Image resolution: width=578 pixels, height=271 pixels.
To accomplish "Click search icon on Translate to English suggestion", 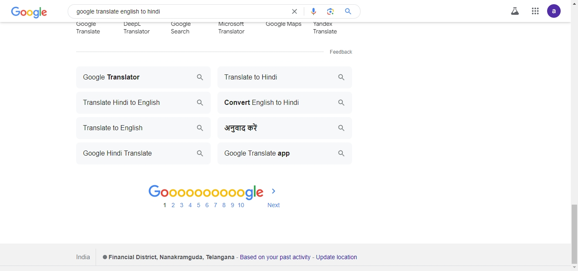I will 200,128.
